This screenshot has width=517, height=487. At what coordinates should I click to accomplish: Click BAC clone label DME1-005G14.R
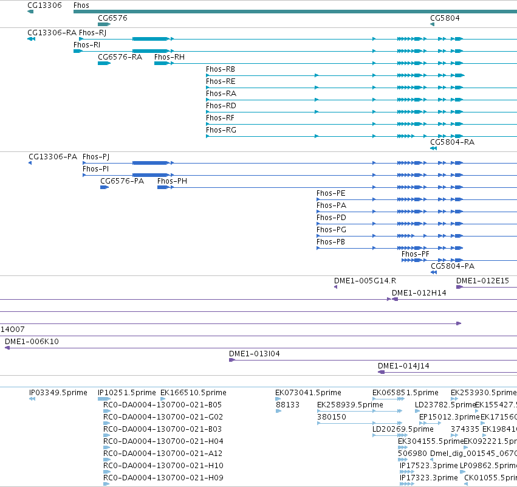[x=365, y=281]
